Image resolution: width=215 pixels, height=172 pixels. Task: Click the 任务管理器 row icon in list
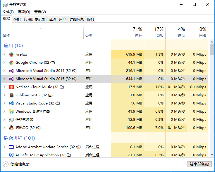[11, 120]
